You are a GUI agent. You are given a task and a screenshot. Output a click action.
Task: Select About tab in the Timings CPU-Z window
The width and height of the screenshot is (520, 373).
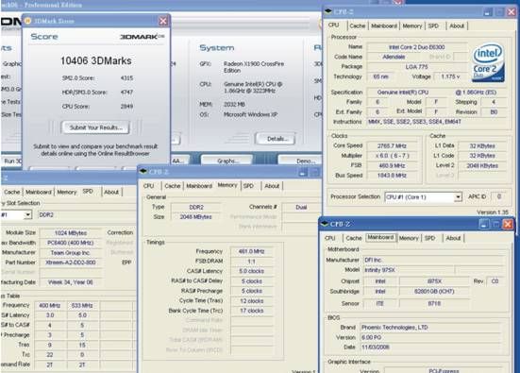coord(272,186)
